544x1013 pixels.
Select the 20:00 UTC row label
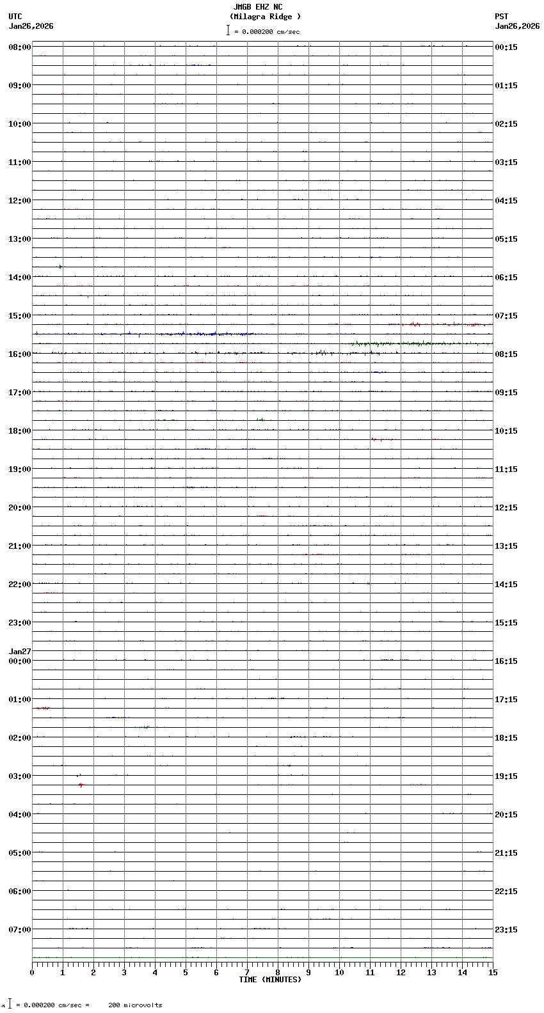[20, 508]
